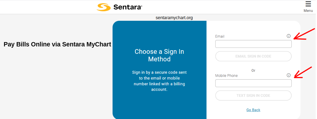The width and height of the screenshot is (317, 119).
Task: Click the EMAIL SIGN IN CODE button
Action: [253, 56]
